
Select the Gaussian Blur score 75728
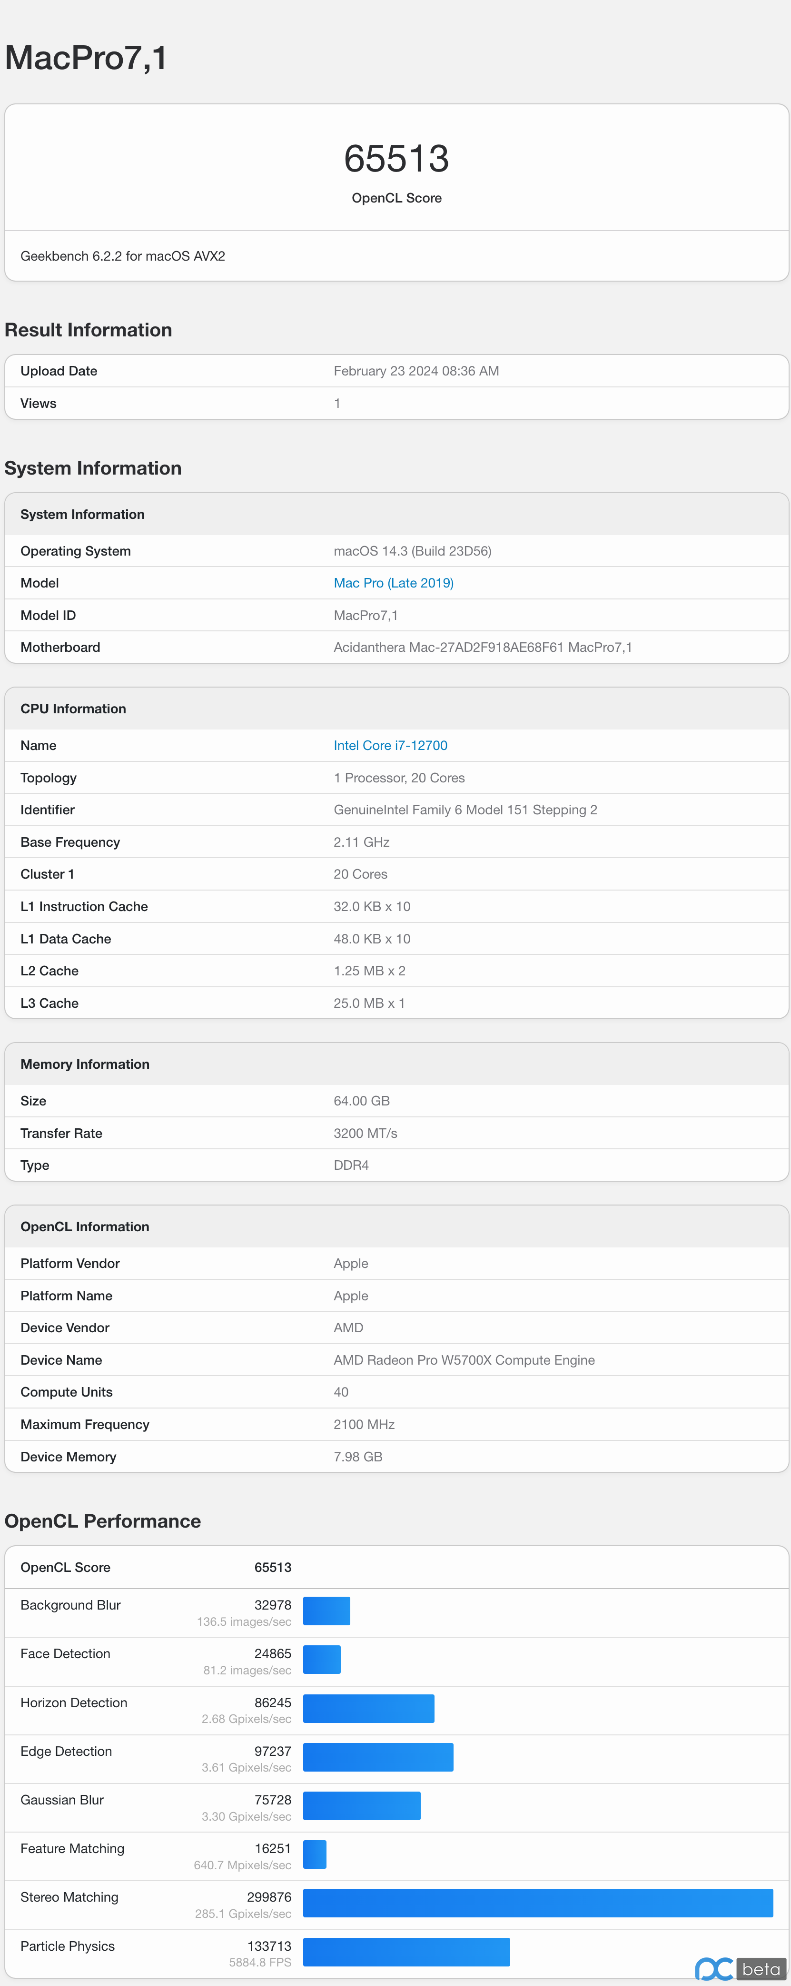273,1799
